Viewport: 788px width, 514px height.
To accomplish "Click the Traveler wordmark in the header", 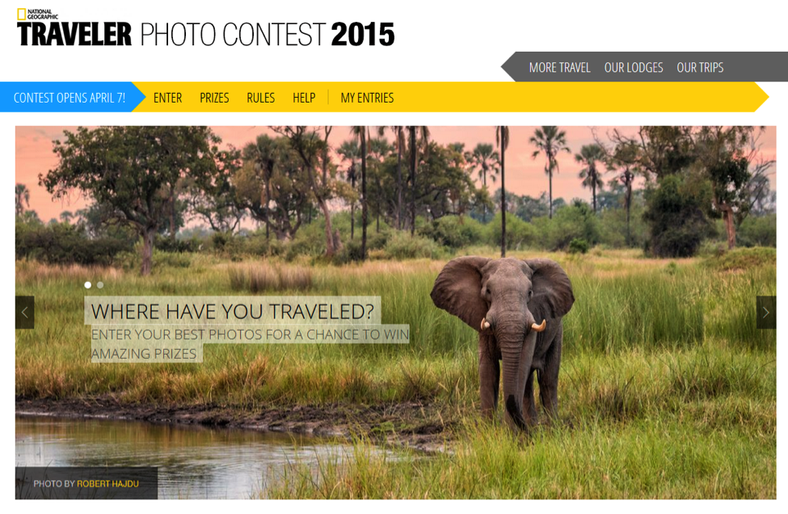I will pyautogui.click(x=74, y=34).
